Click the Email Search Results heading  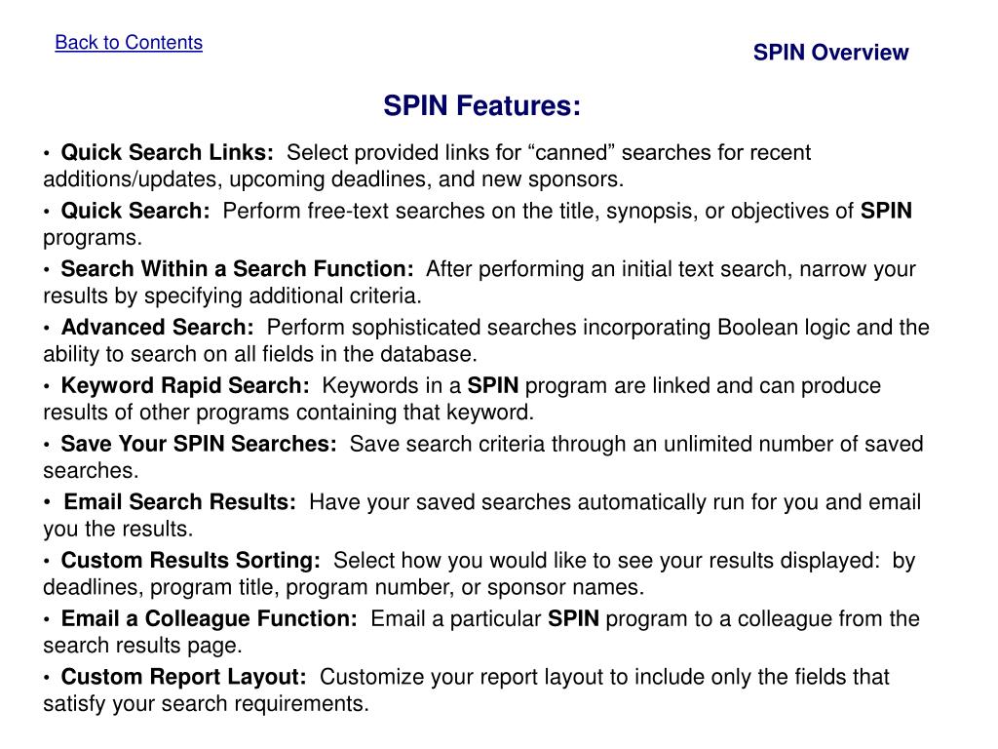(180, 502)
